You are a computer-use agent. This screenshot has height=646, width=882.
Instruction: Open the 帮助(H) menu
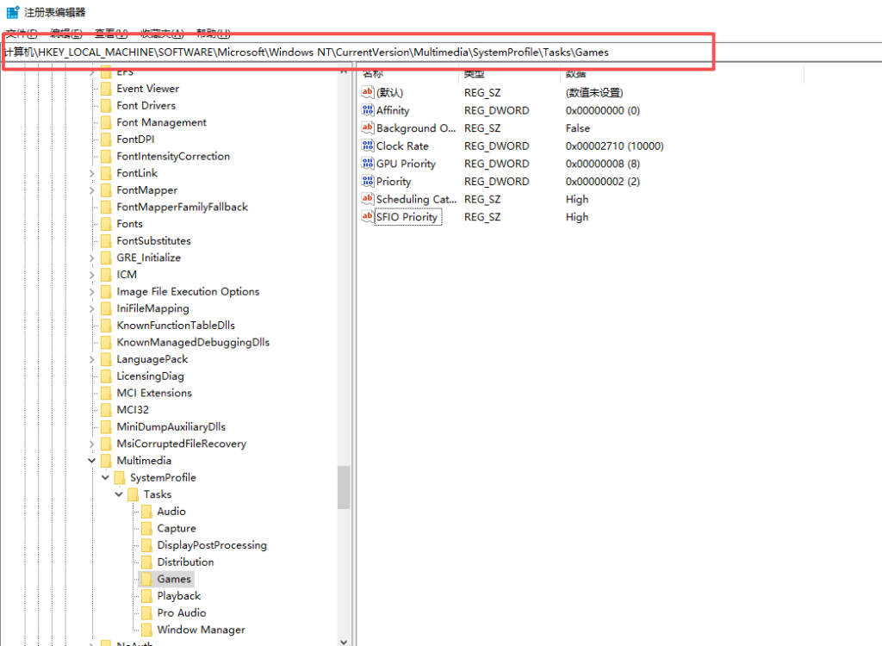point(213,34)
